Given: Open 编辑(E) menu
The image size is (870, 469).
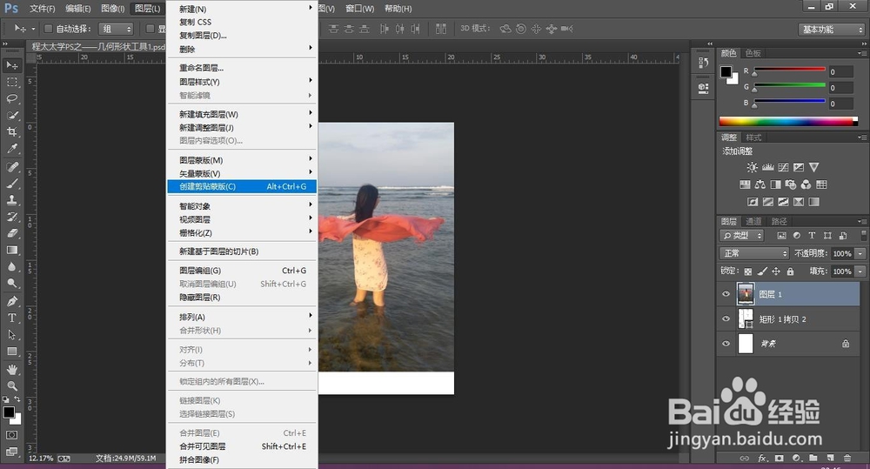Looking at the screenshot, I should click(x=77, y=9).
